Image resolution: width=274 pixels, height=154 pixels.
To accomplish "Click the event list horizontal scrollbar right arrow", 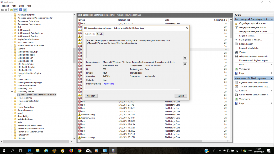I will click(x=228, y=141).
